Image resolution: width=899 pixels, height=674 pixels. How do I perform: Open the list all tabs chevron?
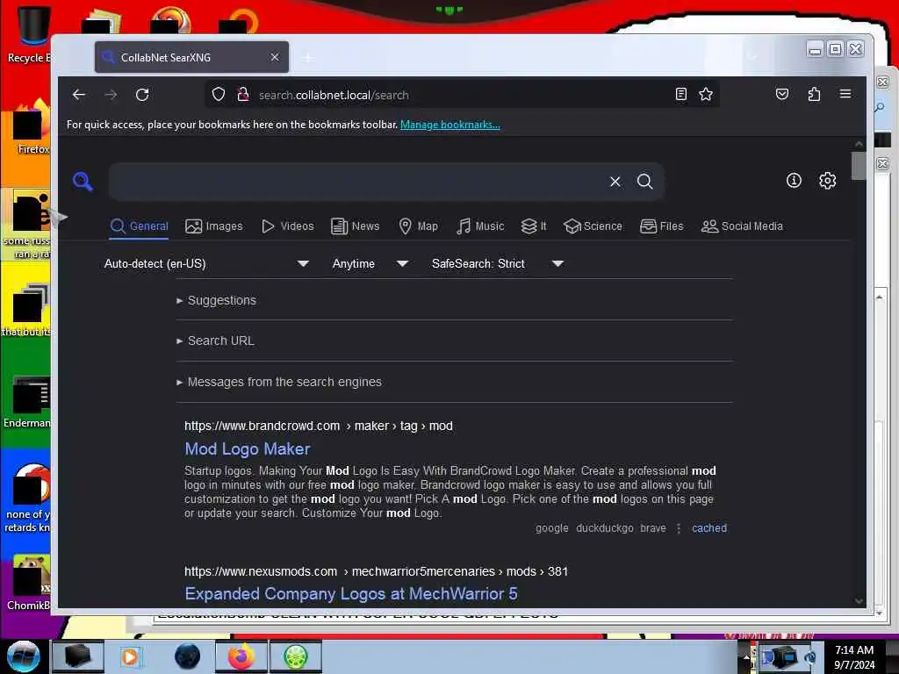click(x=752, y=57)
